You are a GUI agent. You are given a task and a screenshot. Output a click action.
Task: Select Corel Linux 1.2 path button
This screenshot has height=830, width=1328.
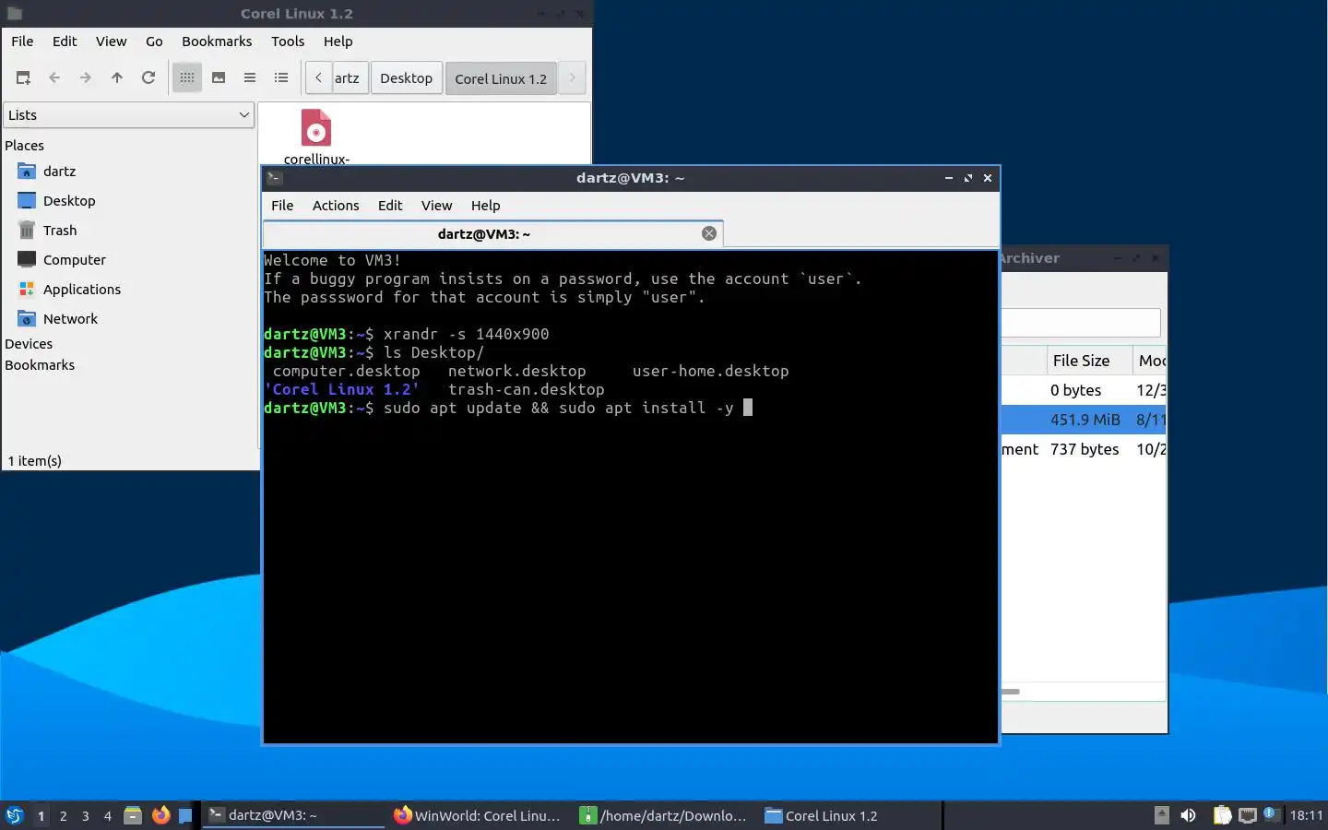point(501,78)
